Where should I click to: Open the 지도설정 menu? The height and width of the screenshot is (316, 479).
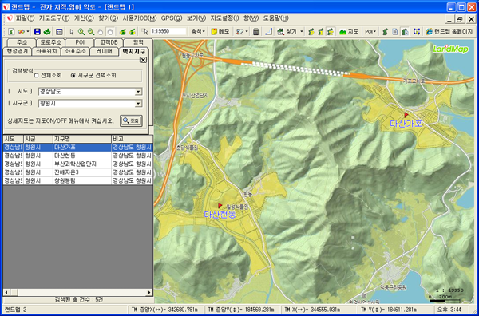pyautogui.click(x=224, y=18)
